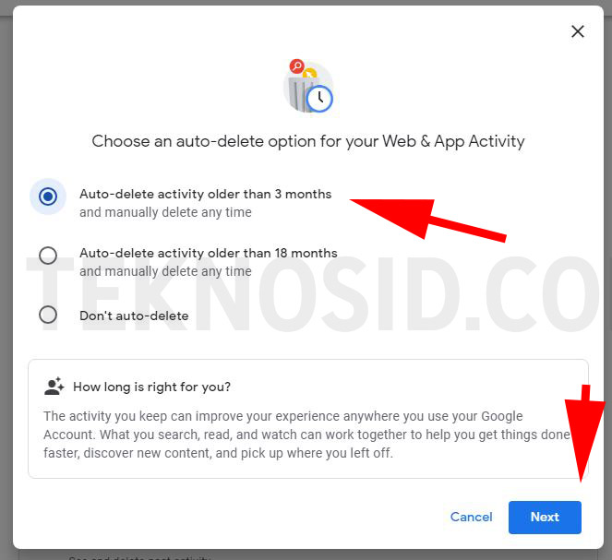The image size is (612, 560).
Task: Click the blue clock badge on the trash can
Action: click(319, 99)
